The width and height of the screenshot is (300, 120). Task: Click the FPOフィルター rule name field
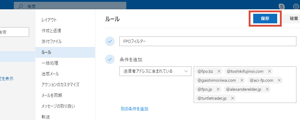tap(208, 41)
